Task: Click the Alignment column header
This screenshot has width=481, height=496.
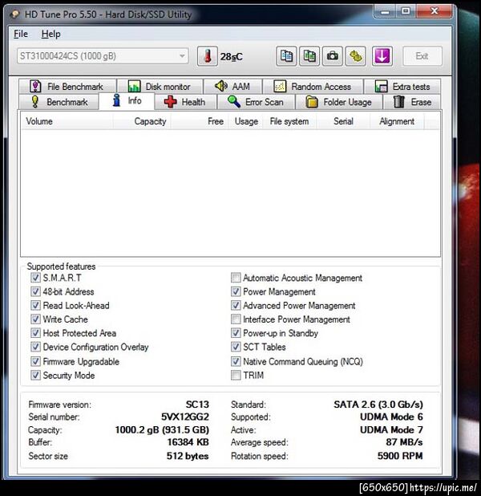Action: click(397, 121)
